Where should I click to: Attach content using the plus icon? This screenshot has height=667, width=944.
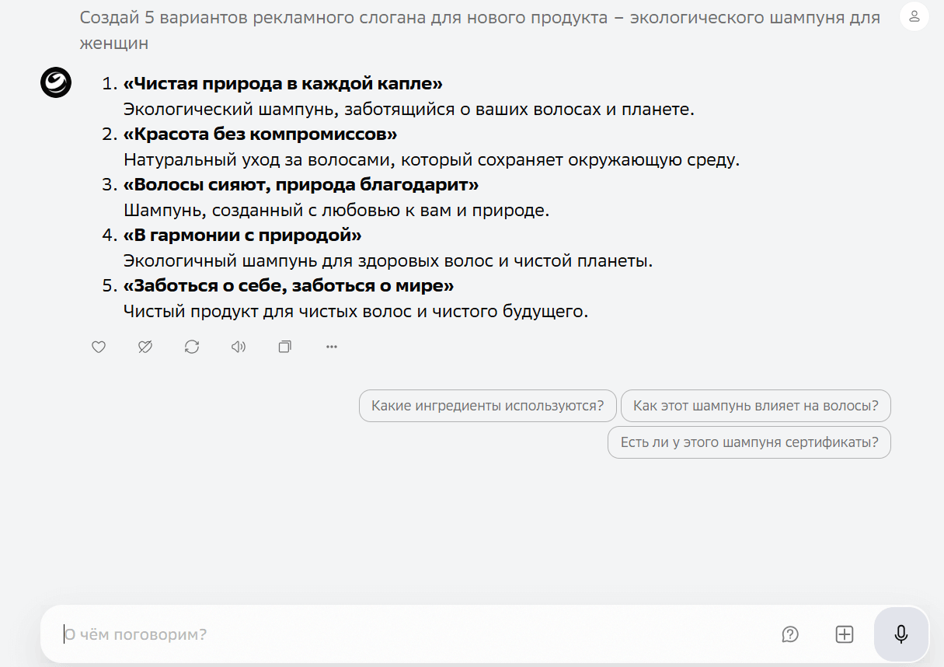point(844,634)
